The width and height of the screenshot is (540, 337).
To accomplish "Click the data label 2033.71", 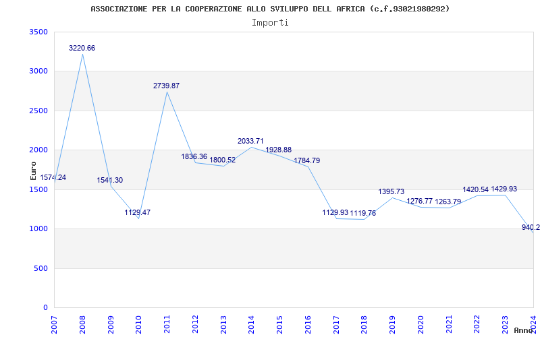I will click(250, 141).
